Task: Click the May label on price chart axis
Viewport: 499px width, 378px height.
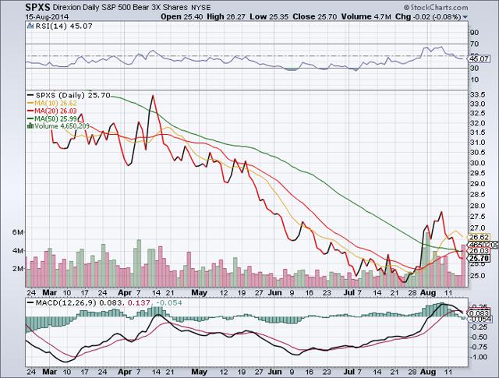Action: (200, 292)
